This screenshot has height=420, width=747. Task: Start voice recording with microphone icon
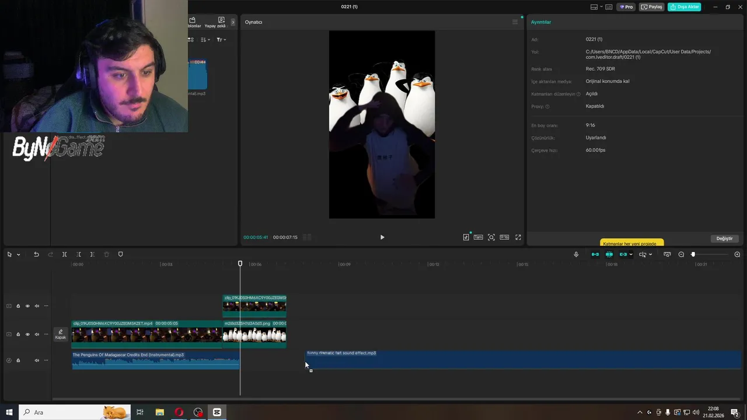click(x=576, y=254)
